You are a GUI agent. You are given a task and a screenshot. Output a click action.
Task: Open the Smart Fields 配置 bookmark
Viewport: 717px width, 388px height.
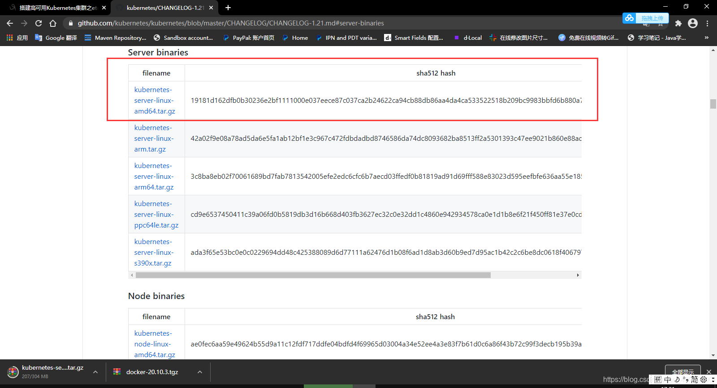pos(414,38)
